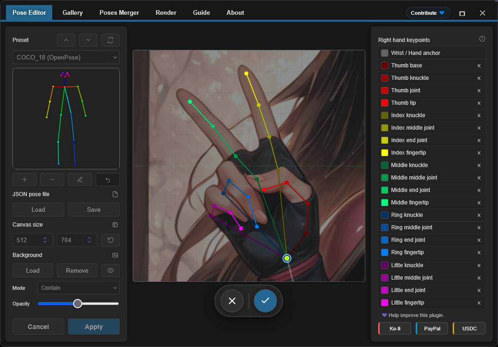Select the wrist anchor point on canvas

click(x=287, y=258)
